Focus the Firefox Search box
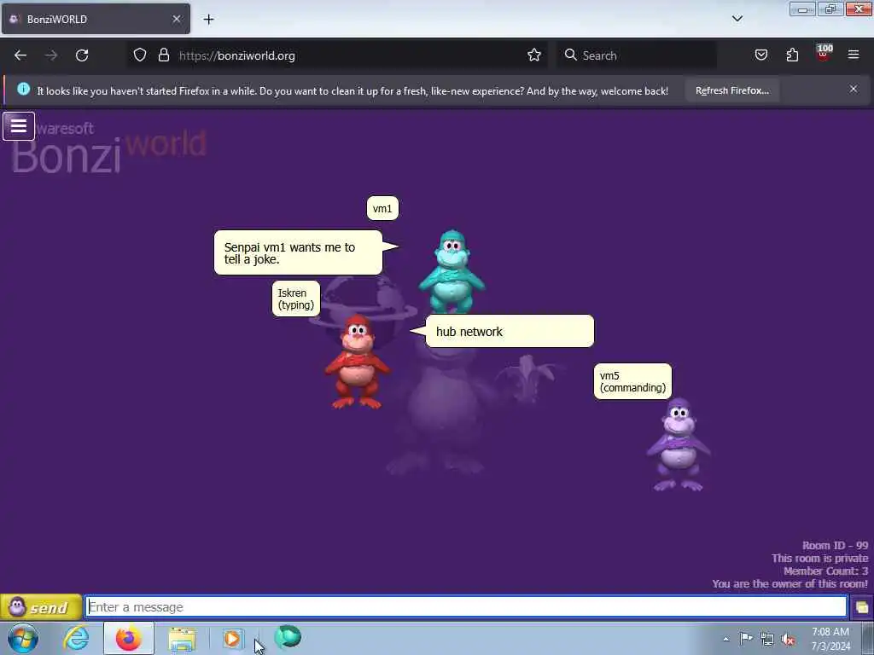The image size is (874, 655). click(637, 55)
